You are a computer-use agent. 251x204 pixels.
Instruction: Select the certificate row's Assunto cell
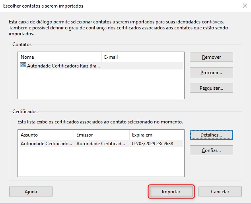(x=46, y=144)
